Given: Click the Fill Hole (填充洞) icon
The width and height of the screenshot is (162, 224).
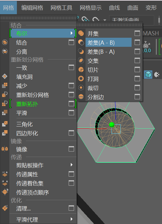Looking at the screenshot, I should click(5, 76).
